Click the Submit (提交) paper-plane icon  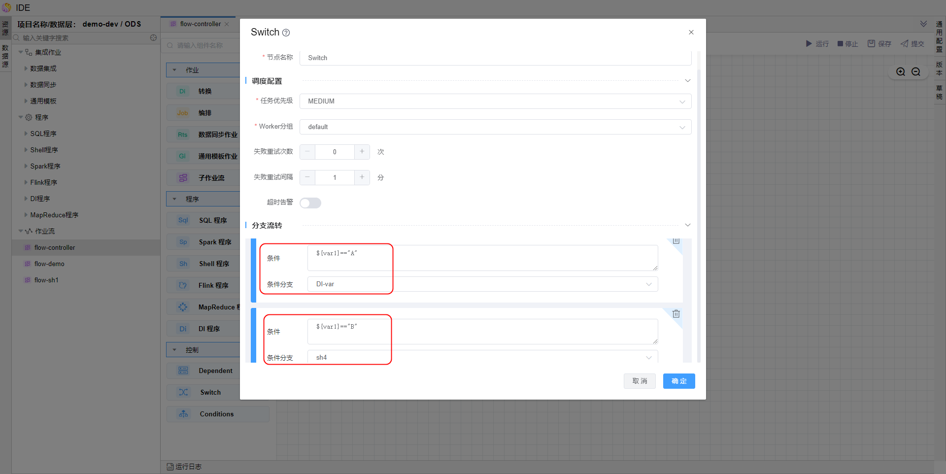[x=905, y=44]
